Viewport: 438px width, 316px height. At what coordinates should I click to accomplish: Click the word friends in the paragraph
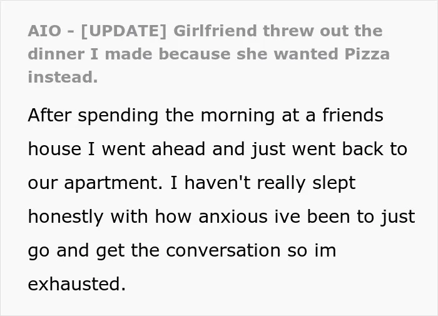click(353, 115)
